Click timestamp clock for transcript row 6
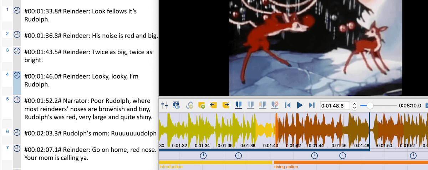 [17, 132]
